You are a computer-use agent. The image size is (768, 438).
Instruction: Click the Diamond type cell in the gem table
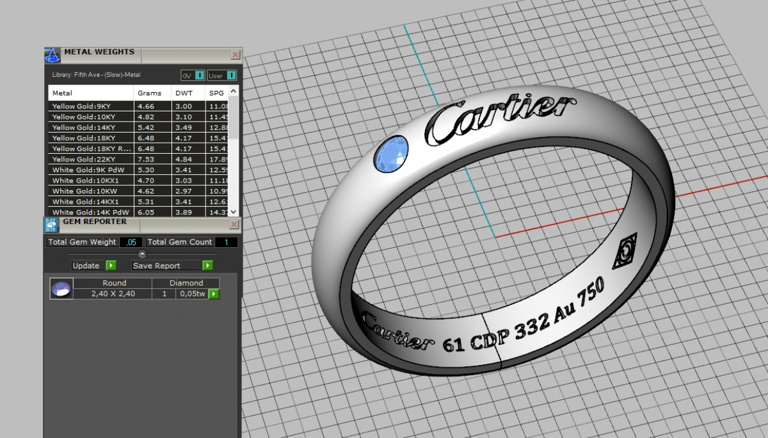pyautogui.click(x=186, y=283)
